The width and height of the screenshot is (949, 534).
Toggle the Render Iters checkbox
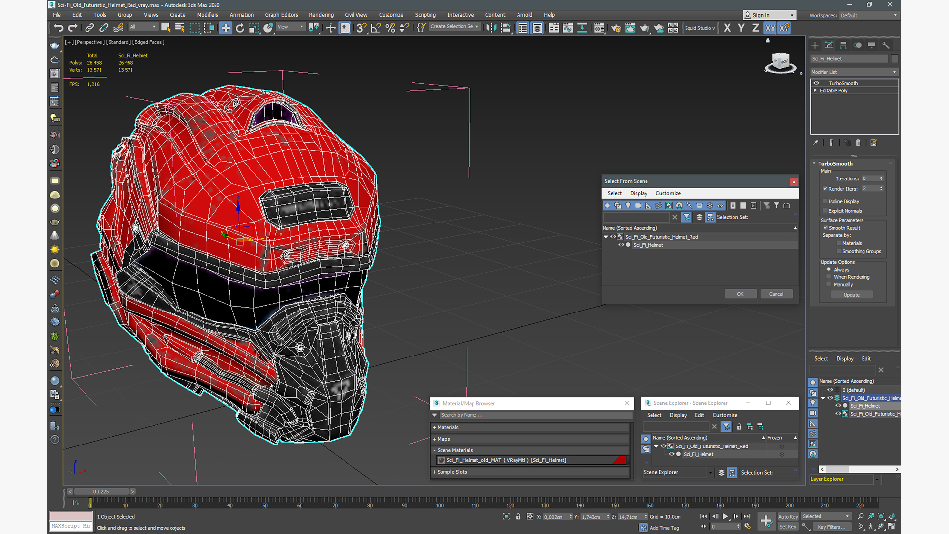(825, 189)
